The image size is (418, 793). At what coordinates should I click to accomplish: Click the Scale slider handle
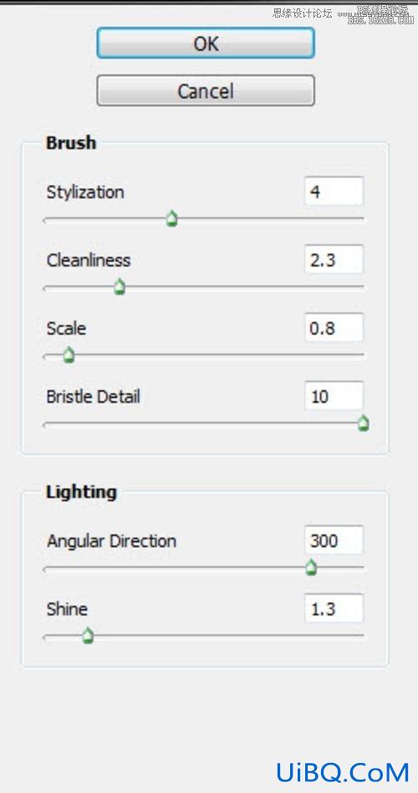[x=69, y=356]
